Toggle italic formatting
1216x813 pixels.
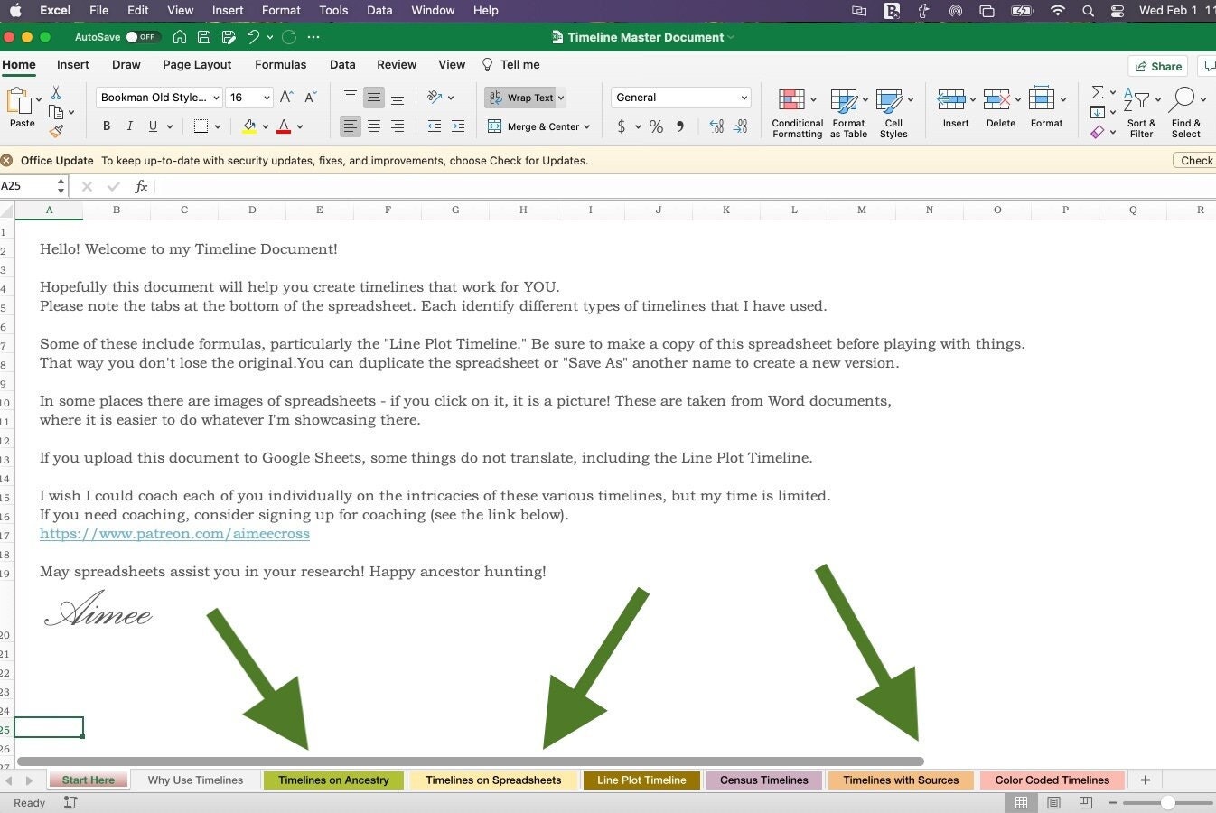130,126
